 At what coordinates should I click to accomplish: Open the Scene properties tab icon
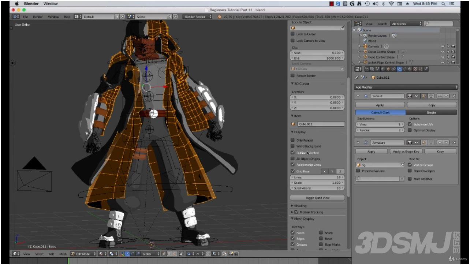(x=378, y=69)
